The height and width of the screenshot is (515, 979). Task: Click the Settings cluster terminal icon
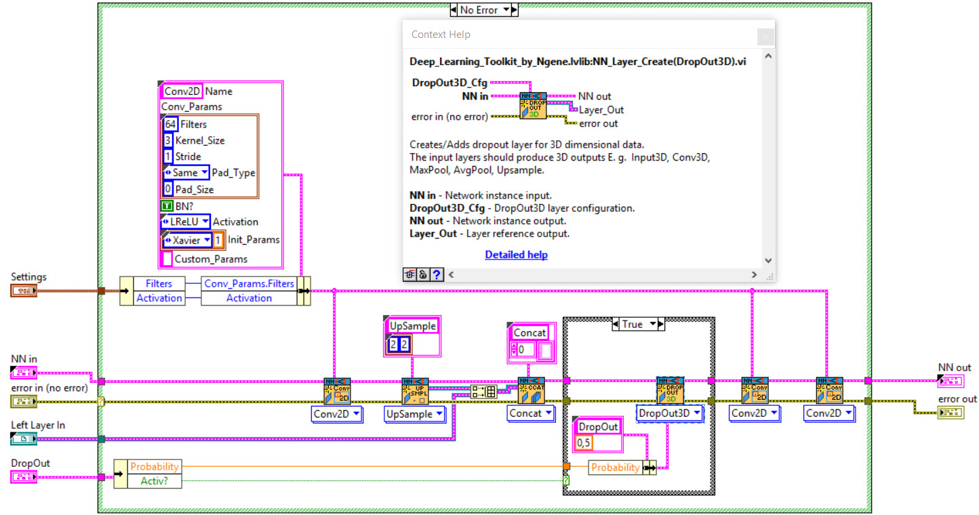coord(24,291)
